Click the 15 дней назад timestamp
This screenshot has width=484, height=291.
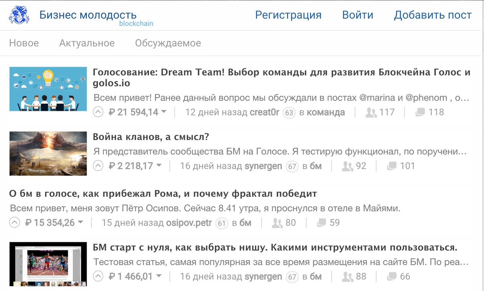pos(133,223)
